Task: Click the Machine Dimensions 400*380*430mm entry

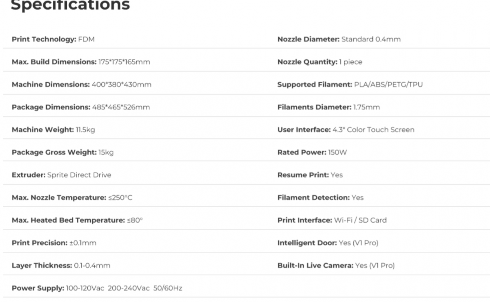Action: tap(81, 84)
